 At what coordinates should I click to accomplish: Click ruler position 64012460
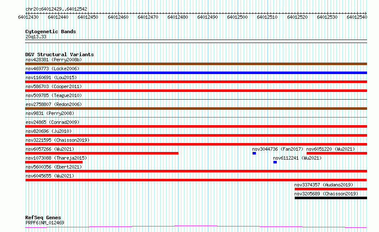[118, 17]
